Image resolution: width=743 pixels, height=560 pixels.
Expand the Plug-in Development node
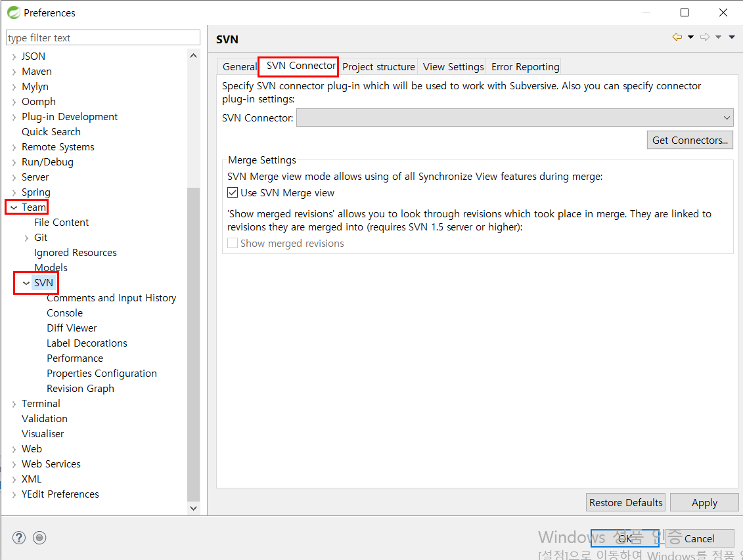coord(14,118)
